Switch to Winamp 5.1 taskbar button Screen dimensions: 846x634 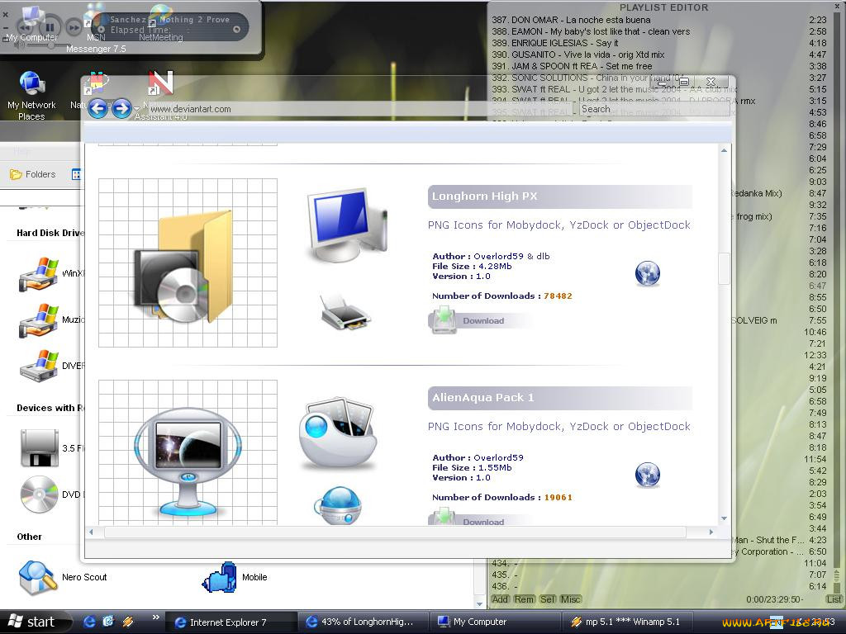(x=628, y=622)
